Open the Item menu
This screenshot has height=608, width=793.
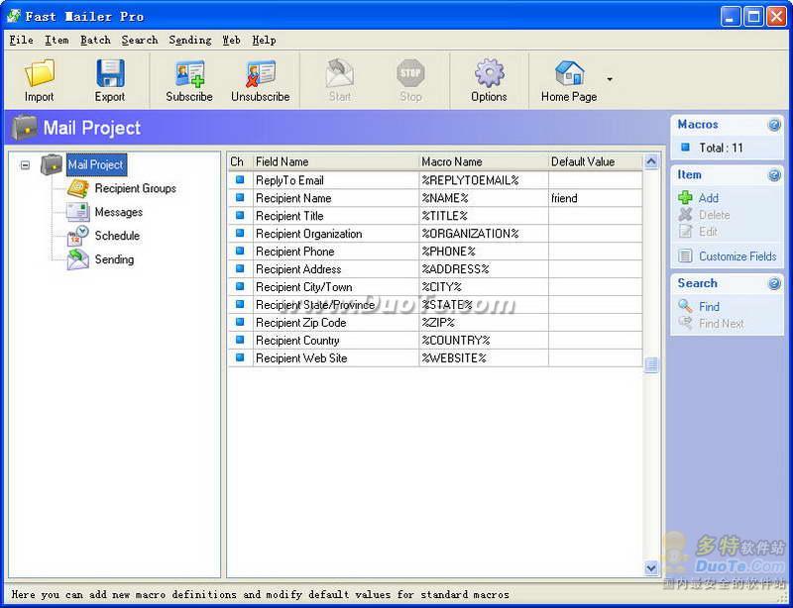click(x=57, y=40)
